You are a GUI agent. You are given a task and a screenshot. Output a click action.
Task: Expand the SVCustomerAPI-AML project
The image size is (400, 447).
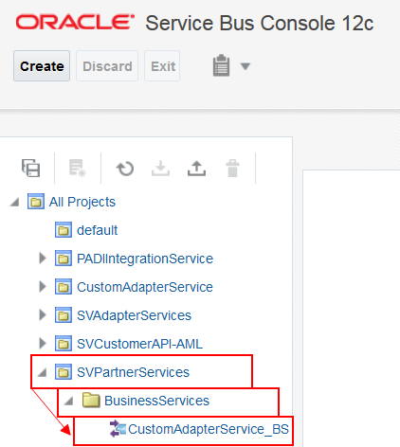(43, 344)
